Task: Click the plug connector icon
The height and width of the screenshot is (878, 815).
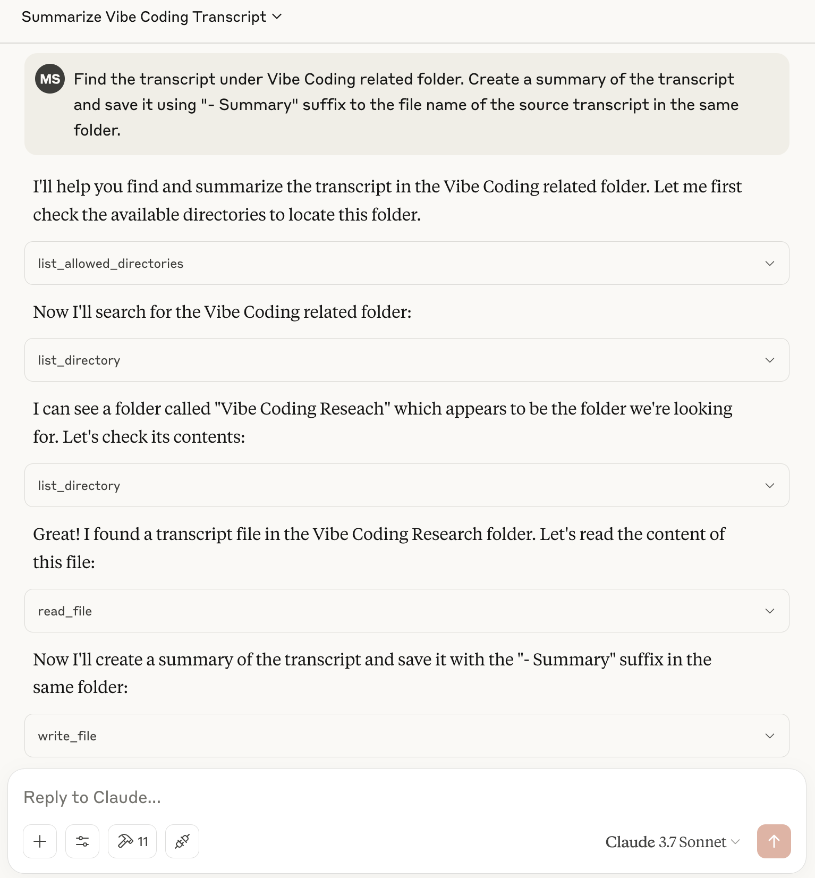Action: coord(182,841)
